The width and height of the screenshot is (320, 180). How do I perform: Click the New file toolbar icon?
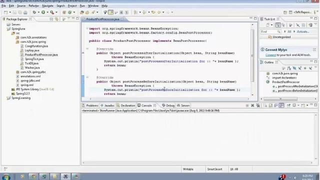[5, 12]
